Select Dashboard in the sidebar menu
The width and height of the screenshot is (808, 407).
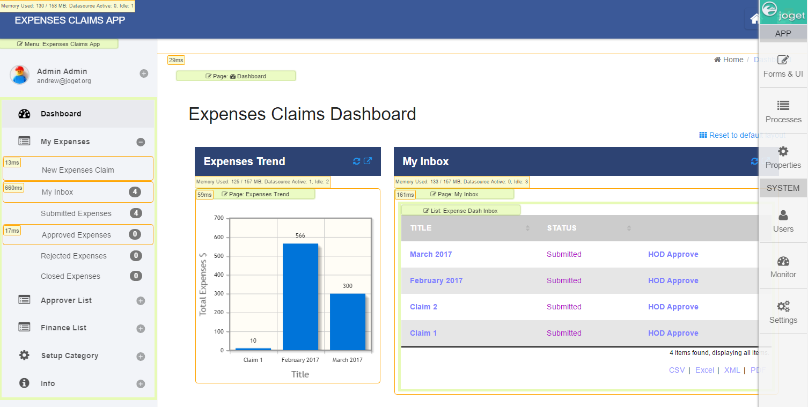(x=61, y=114)
